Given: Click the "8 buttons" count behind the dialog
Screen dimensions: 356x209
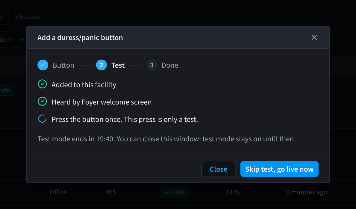Looking at the screenshot, I should pos(28,17).
